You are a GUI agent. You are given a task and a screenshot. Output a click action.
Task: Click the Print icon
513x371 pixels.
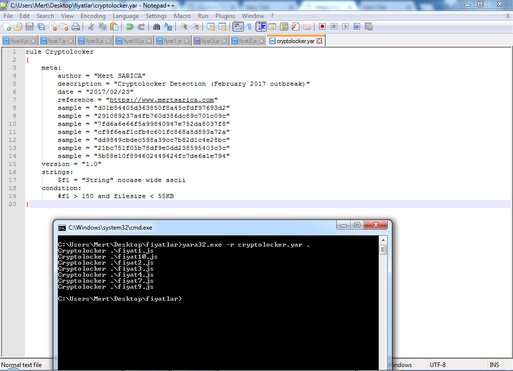tap(76, 27)
